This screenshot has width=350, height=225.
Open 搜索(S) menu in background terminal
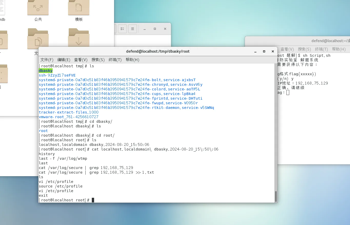tap(304, 49)
